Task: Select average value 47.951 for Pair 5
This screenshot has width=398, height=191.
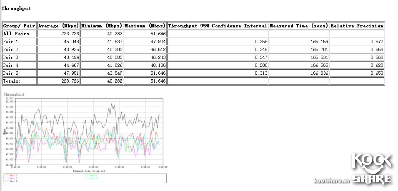Action: tap(71, 73)
